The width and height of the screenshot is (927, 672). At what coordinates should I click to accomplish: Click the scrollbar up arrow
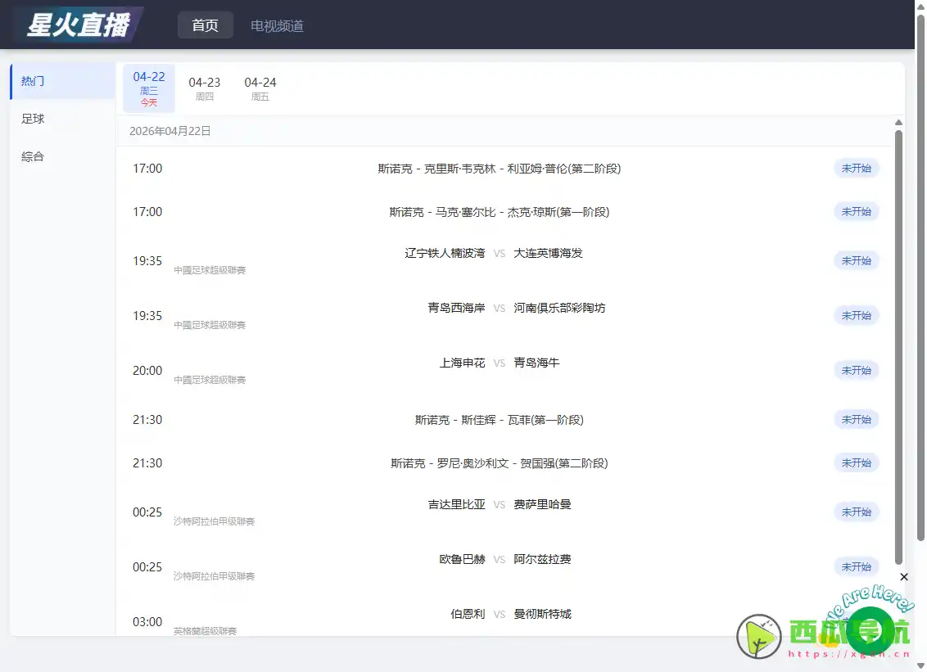(899, 122)
